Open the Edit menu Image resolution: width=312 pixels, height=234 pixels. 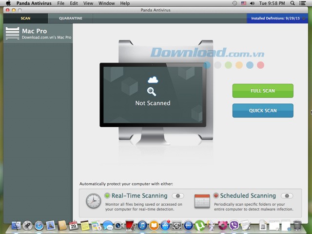tap(74, 3)
